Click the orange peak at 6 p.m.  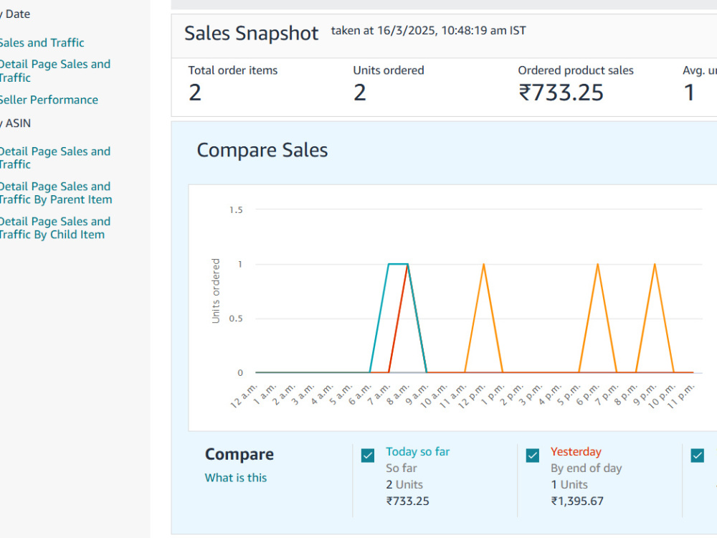598,265
